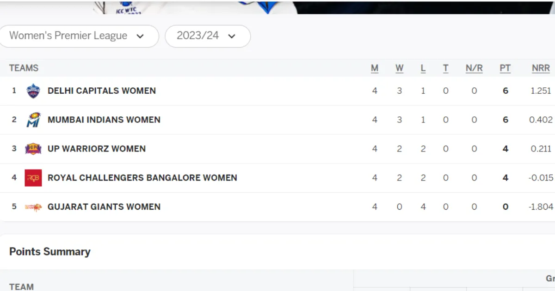Select the UP Warriorz Women team name
This screenshot has width=555, height=291.
tap(97, 149)
